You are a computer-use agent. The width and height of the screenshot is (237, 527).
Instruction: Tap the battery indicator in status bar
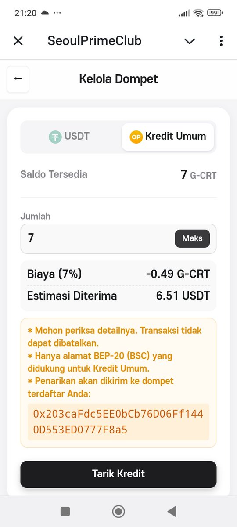point(214,13)
